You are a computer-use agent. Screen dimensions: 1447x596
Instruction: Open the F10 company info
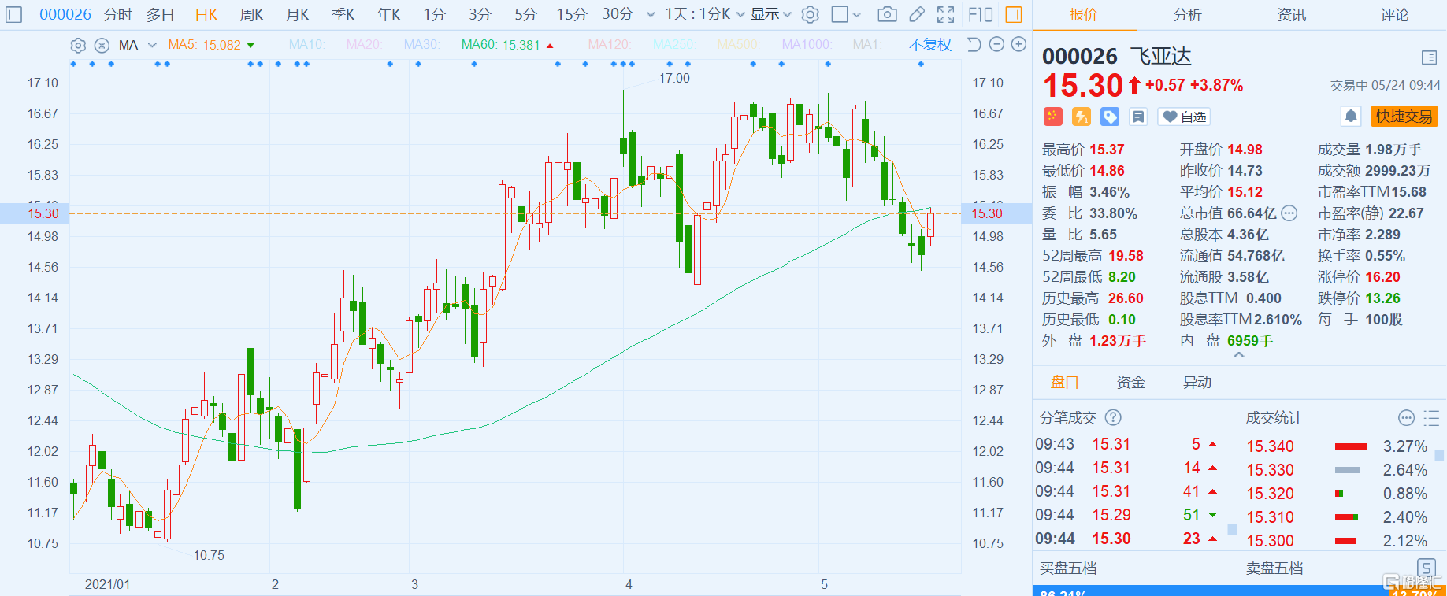pyautogui.click(x=981, y=14)
